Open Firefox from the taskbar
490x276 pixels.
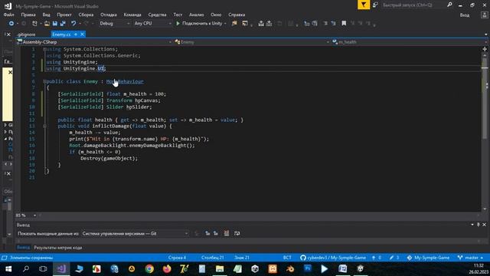(x=167, y=269)
